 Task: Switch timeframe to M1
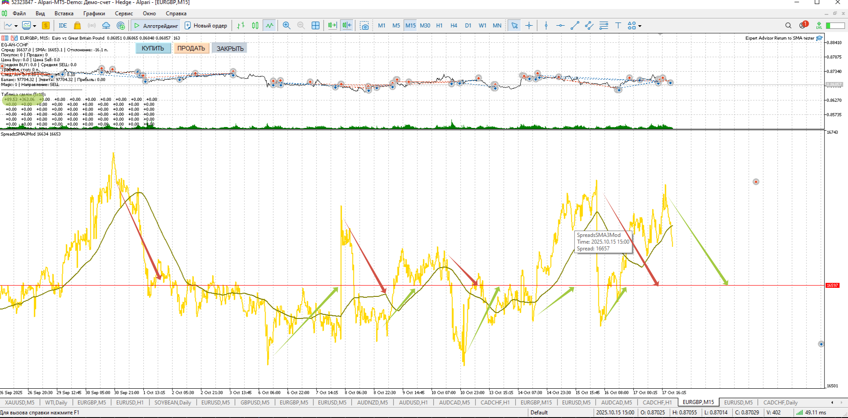(381, 26)
